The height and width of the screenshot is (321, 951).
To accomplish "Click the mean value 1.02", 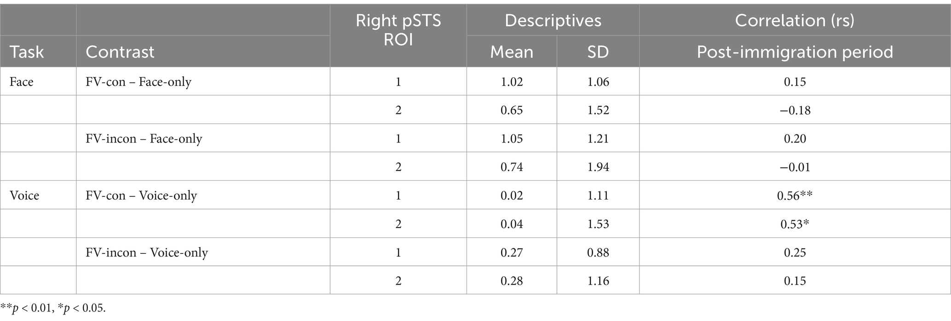I will (x=512, y=82).
